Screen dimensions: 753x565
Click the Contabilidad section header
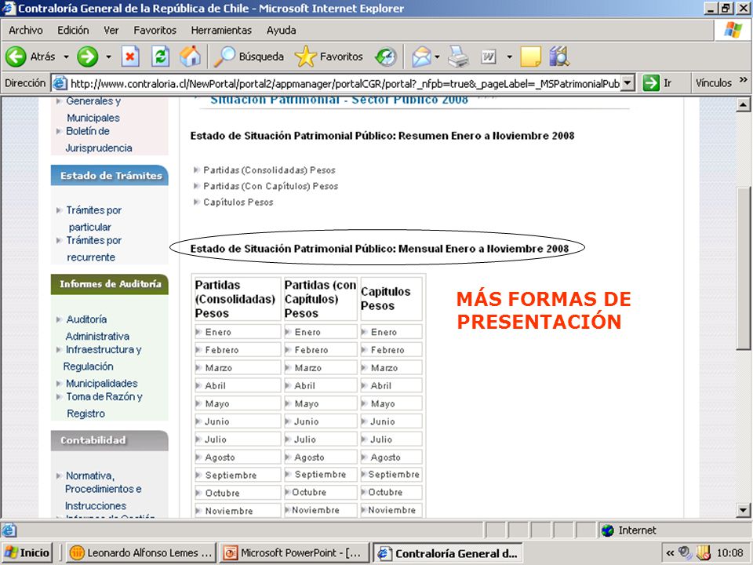(110, 440)
